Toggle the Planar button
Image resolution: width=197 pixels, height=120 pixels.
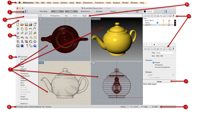pos(71,11)
